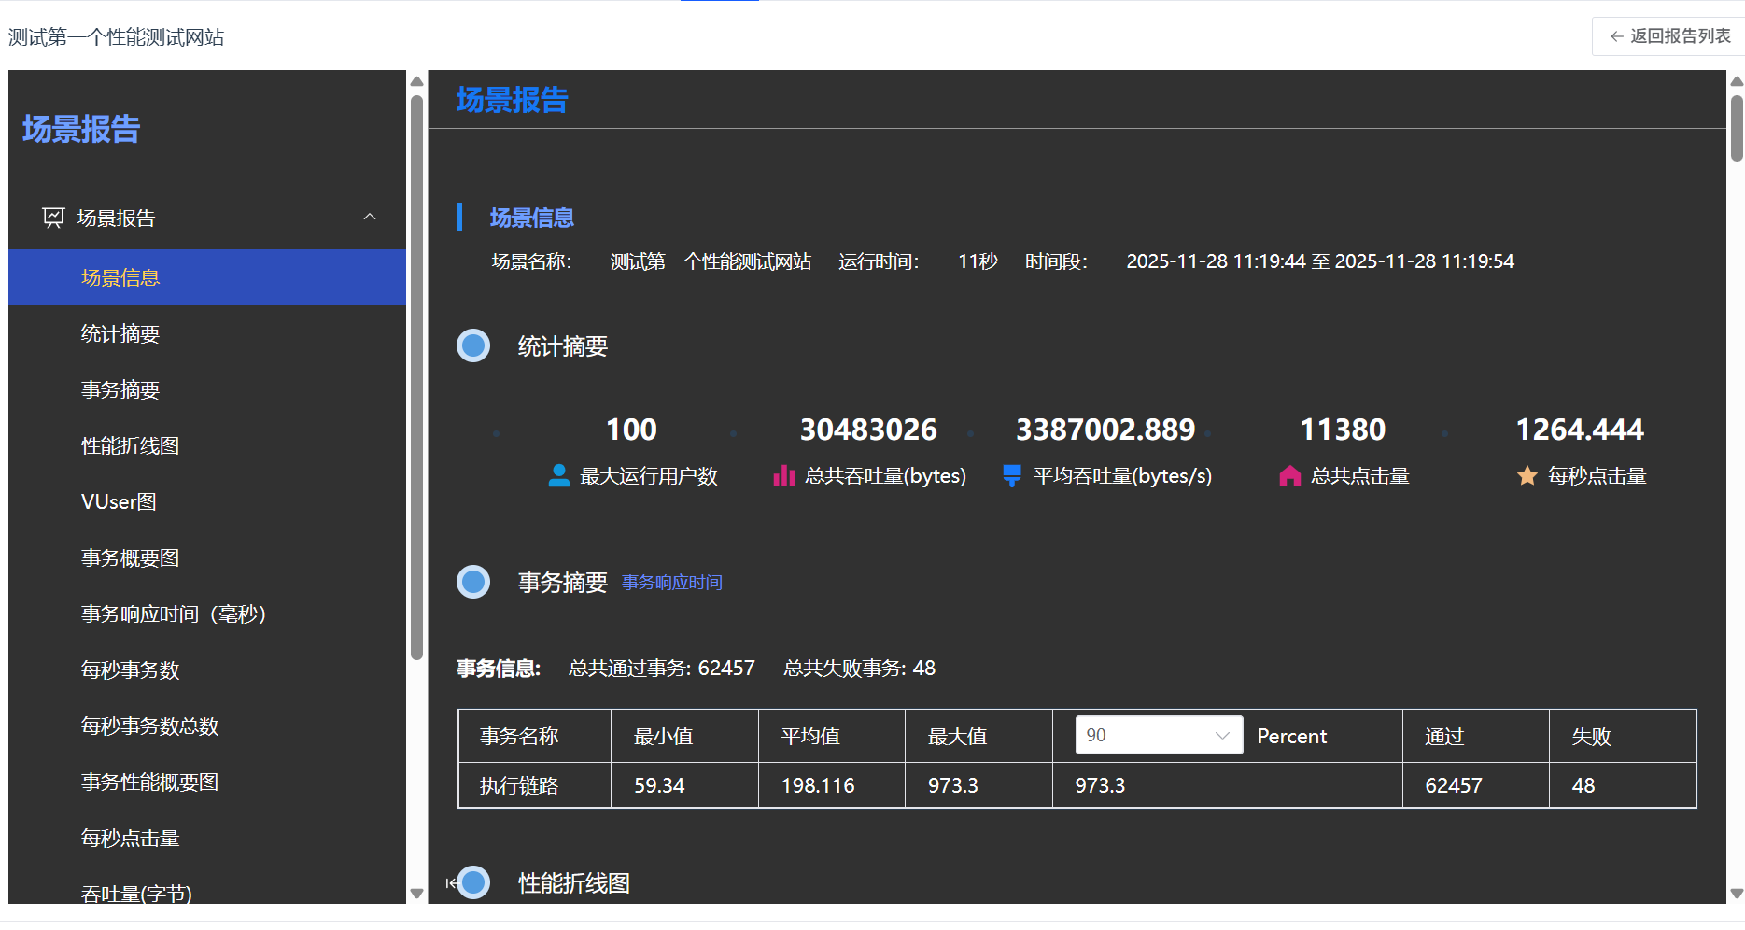Click the 返回报告列表 button
This screenshot has width=1745, height=930.
[1669, 36]
